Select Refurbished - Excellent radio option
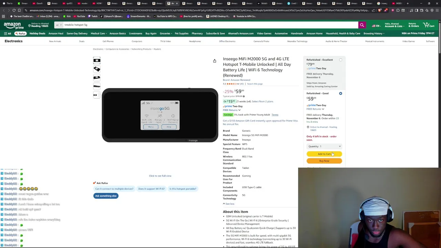Screen dimensions: 441x248 (340, 60)
